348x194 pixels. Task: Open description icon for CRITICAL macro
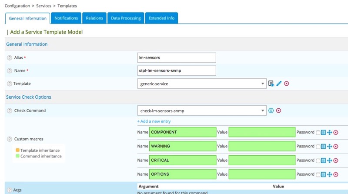[x=323, y=161]
